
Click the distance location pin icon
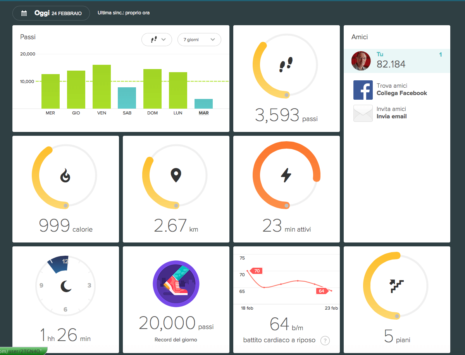tap(176, 175)
